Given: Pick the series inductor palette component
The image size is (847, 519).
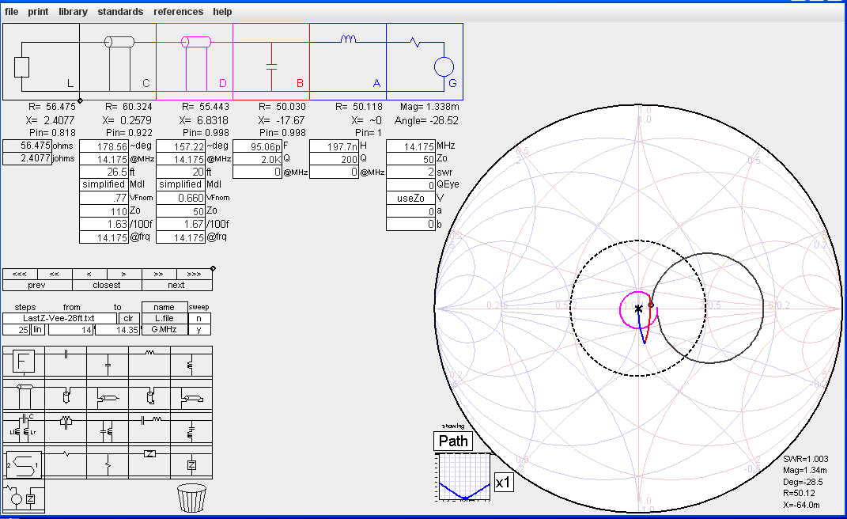Looking at the screenshot, I should coord(149,362).
